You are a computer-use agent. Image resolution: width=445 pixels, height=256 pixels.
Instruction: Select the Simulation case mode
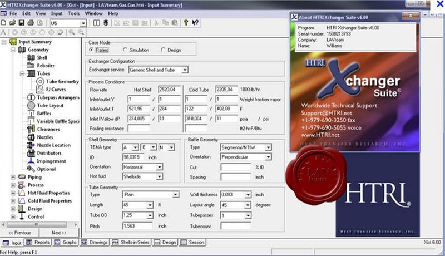point(125,50)
